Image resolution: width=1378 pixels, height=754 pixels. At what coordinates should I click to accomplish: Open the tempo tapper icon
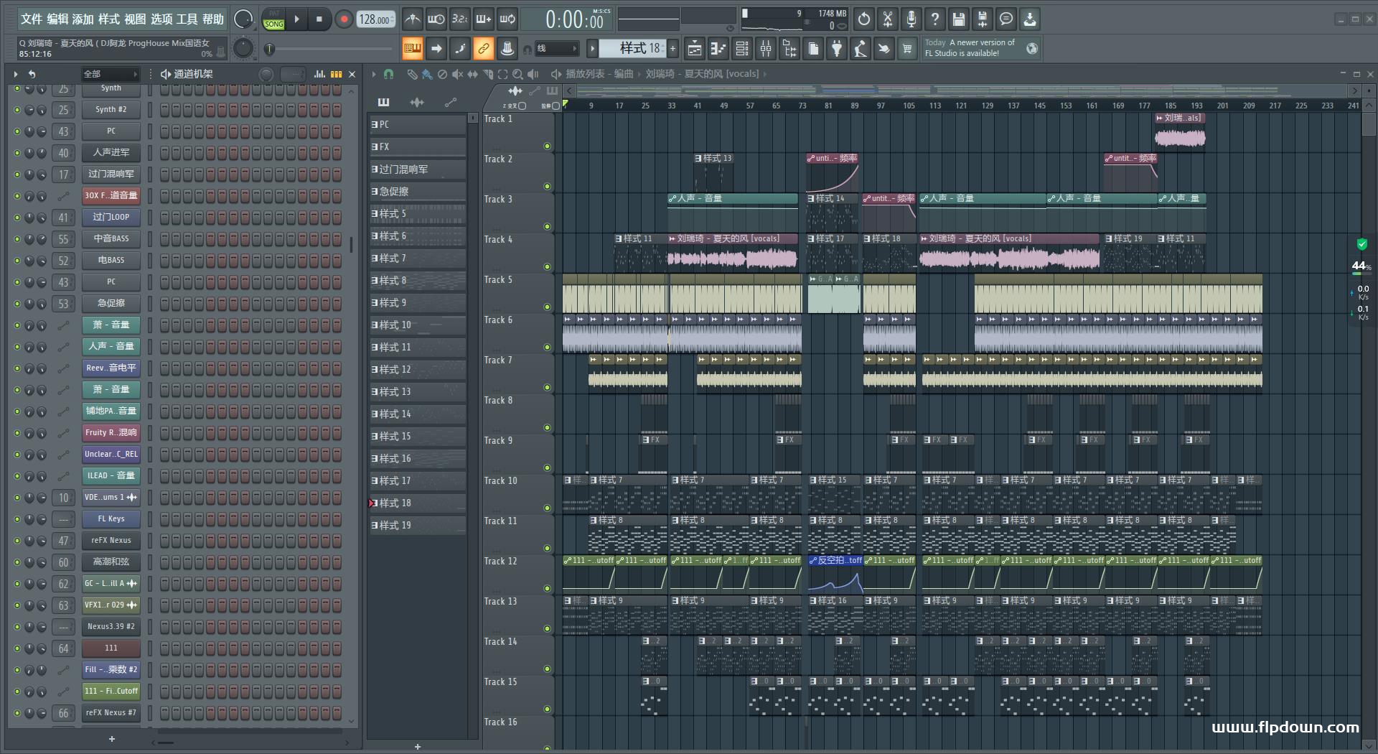coord(861,49)
